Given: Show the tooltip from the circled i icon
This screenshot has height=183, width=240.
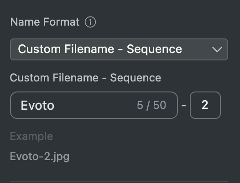Looking at the screenshot, I should coord(90,22).
